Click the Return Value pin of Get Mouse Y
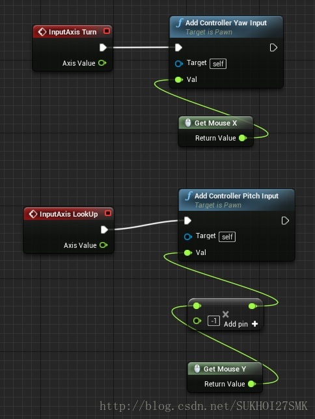The image size is (315, 419). click(x=252, y=384)
